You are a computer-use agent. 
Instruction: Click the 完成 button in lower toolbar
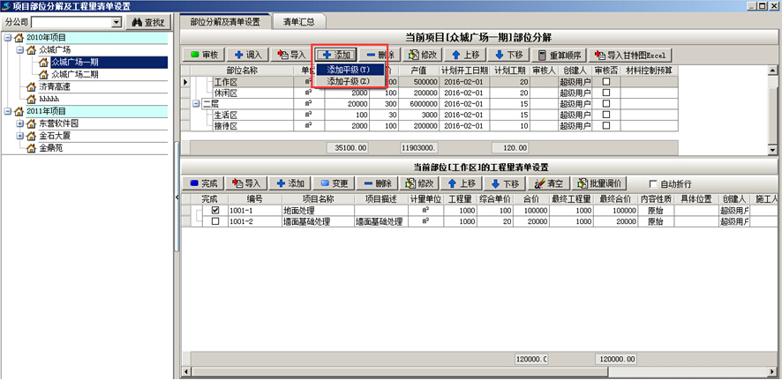point(202,183)
